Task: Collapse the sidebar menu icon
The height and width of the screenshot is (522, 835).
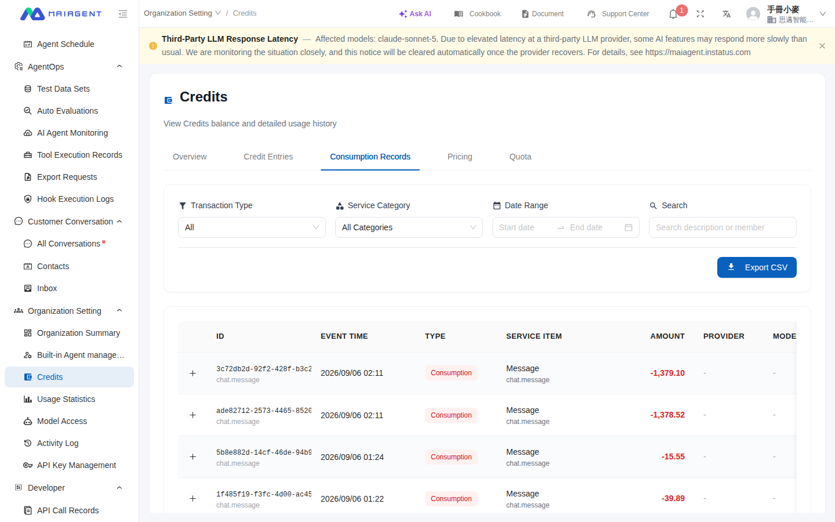Action: click(123, 14)
